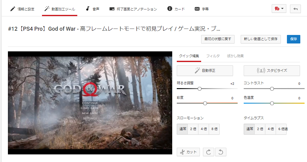Screen dimensions: 307x162
Task: Click the wand icon in 自動修正
Action: click(x=197, y=71)
